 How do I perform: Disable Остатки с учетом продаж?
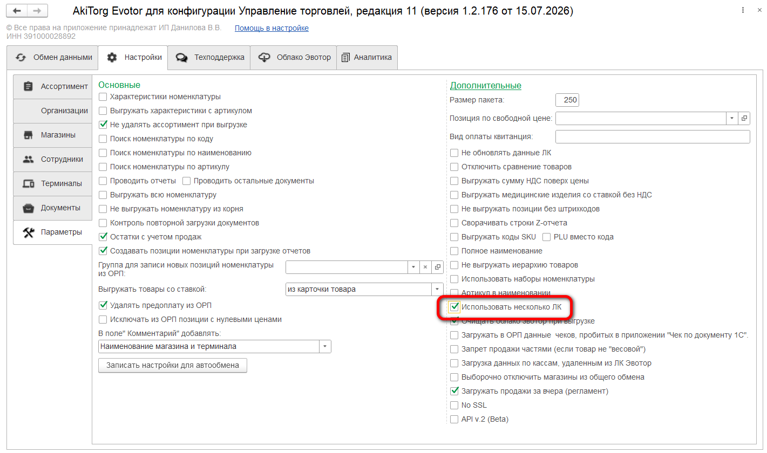coord(103,237)
